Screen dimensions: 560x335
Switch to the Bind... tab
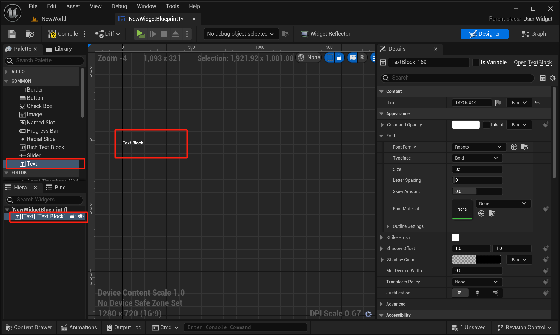click(58, 188)
